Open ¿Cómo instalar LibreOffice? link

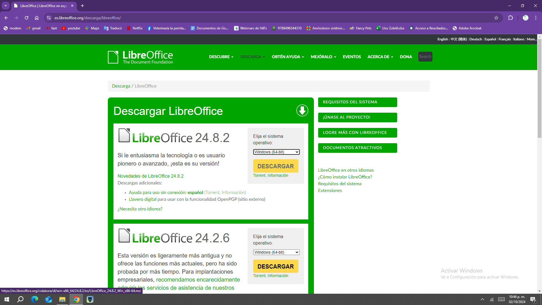[x=345, y=177]
